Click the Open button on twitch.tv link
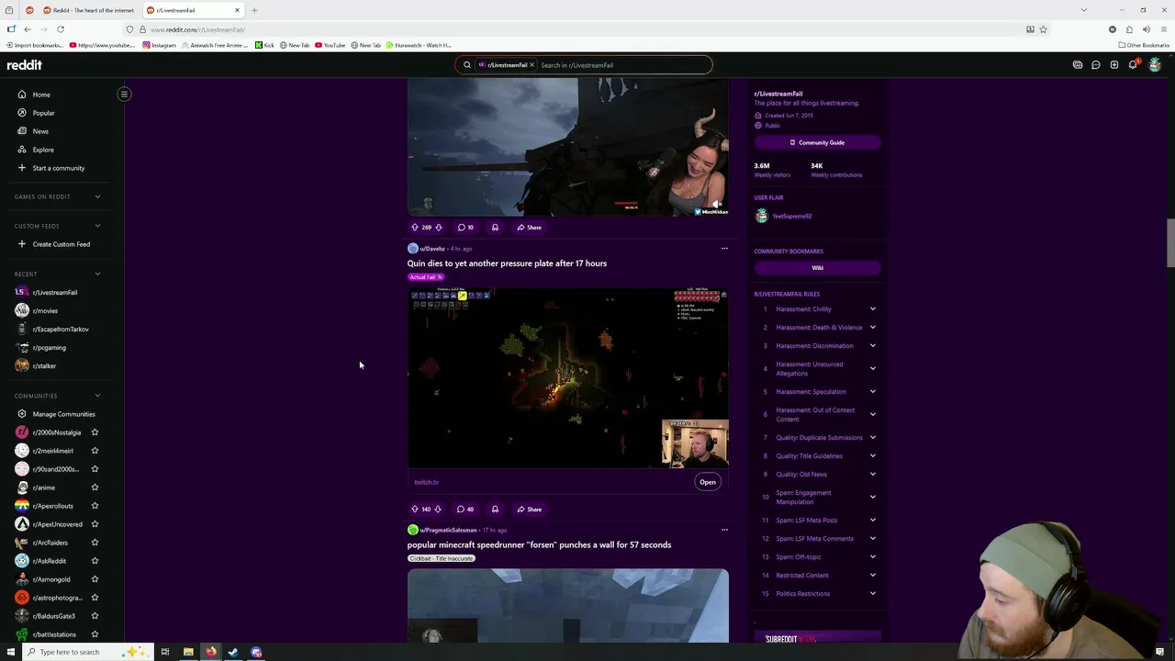The image size is (1175, 661). pyautogui.click(x=708, y=482)
